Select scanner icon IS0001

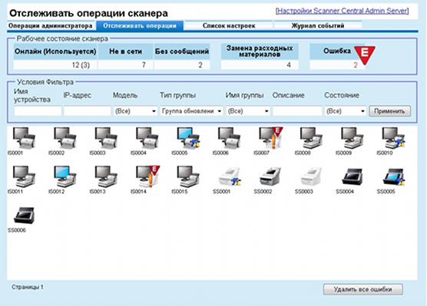[24, 138]
